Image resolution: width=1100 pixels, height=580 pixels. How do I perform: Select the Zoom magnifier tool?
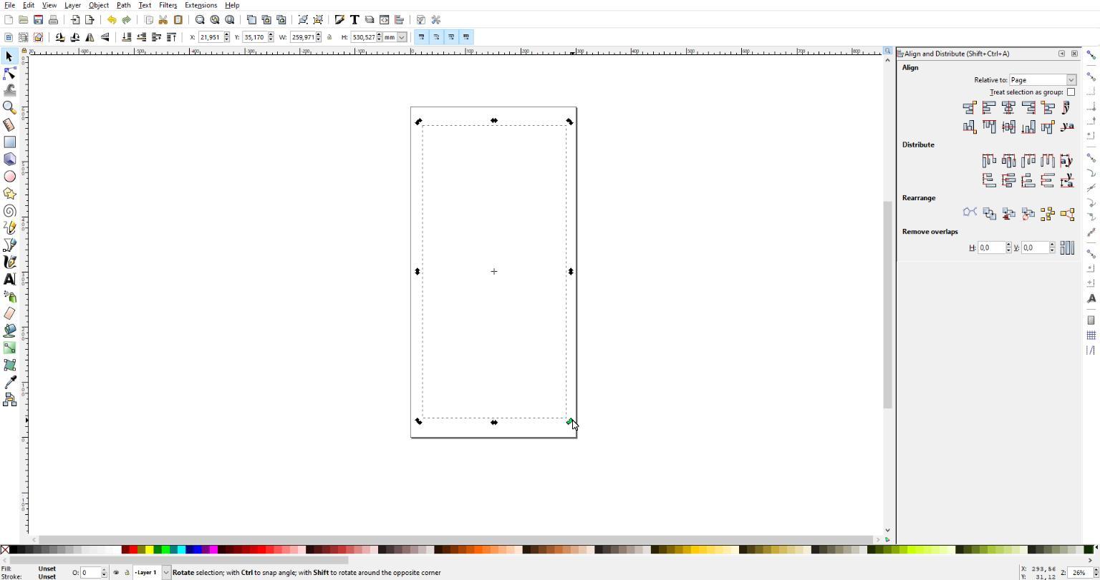point(9,107)
